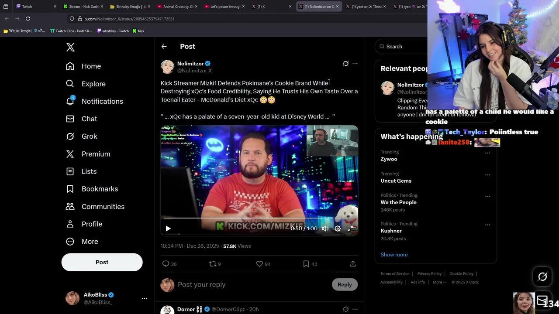Viewport: 559px width, 314px height.
Task: Open video settings gear
Action: [338, 229]
